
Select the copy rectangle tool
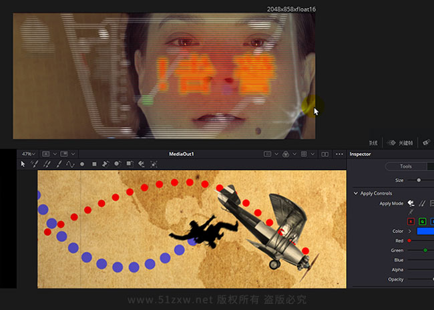[x=130, y=164]
